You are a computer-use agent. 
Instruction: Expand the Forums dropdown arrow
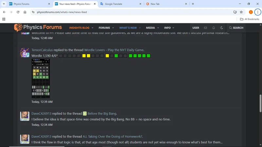click(x=113, y=28)
